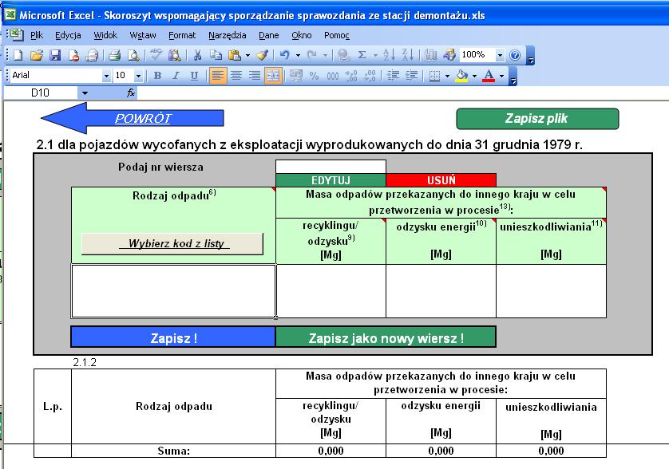669x469 pixels.
Task: Increase indent icon
Action: tap(411, 76)
